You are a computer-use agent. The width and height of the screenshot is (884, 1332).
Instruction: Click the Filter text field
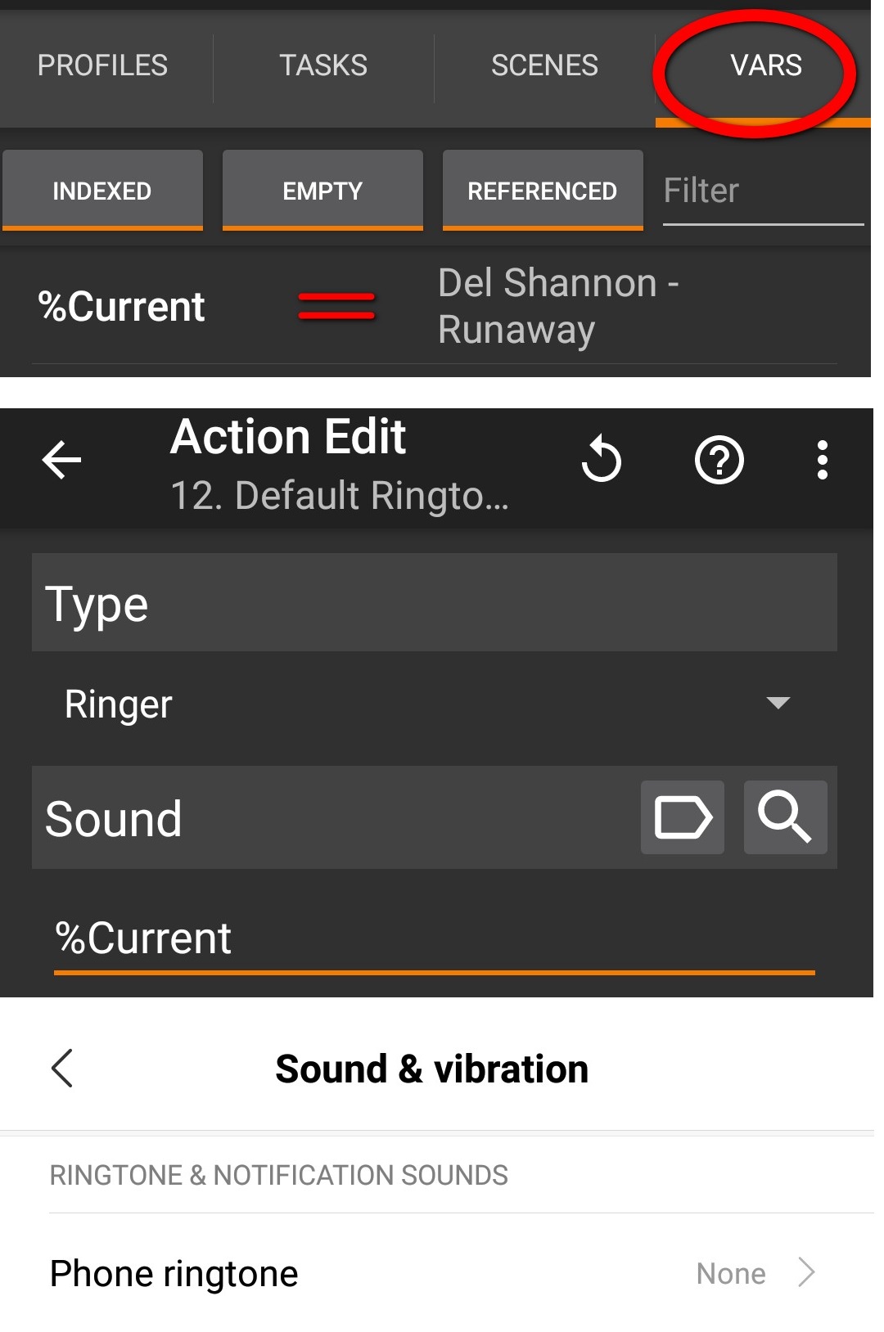763,191
